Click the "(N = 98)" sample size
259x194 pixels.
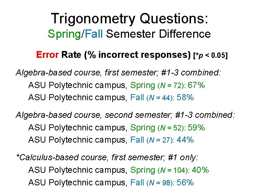pos(161,183)
